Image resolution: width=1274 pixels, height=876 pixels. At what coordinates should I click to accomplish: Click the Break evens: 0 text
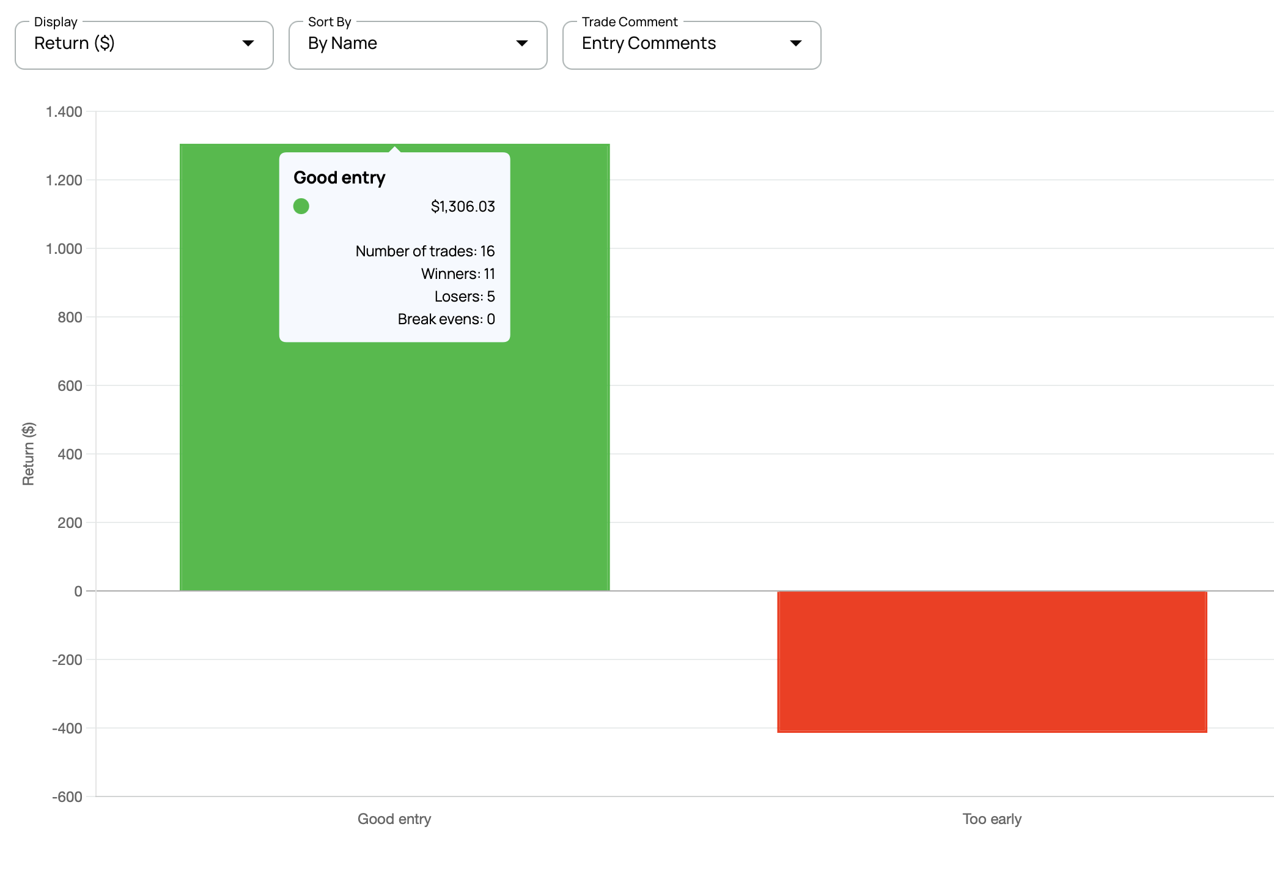446,319
